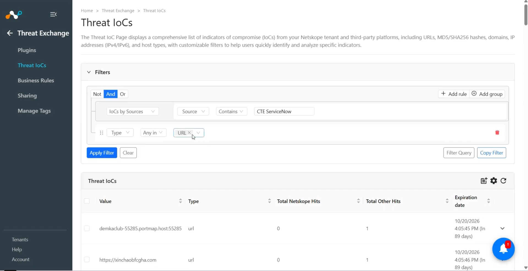Open Manage Tags in the sidebar
Screen dimensions: 528x271
click(34, 111)
